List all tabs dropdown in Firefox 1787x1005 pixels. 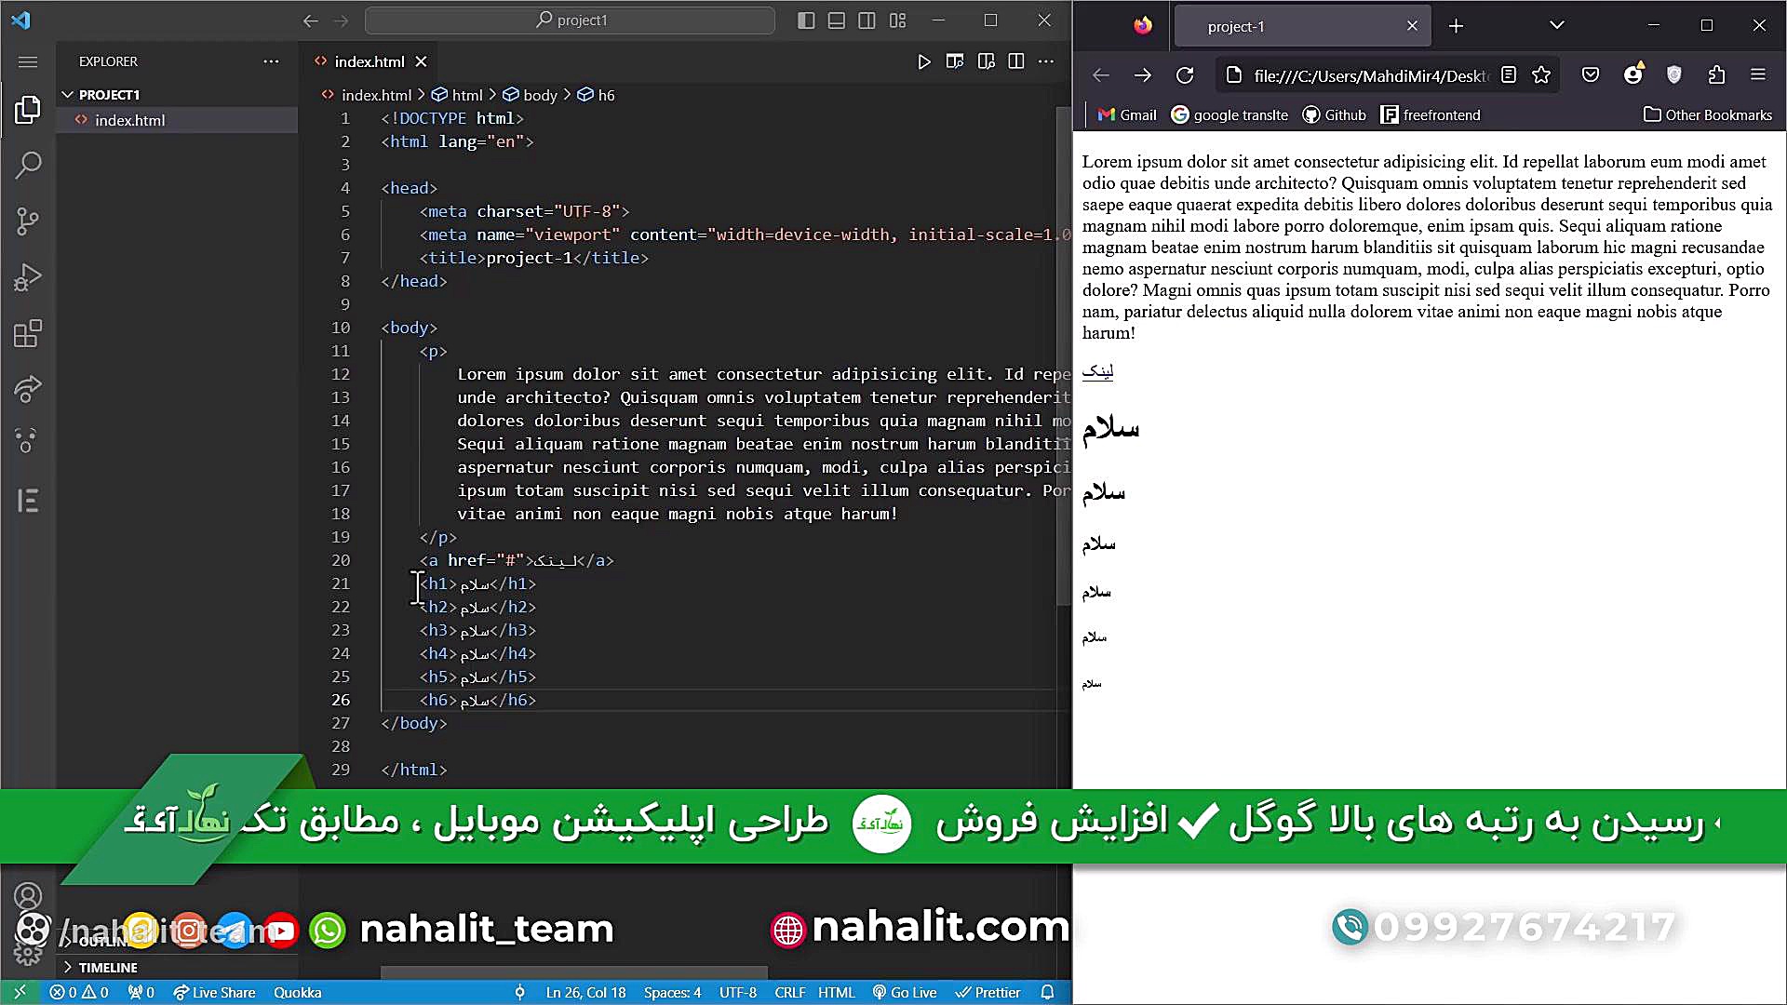point(1557,26)
